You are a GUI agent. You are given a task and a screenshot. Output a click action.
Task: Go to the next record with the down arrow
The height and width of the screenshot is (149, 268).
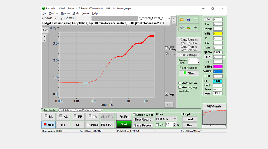(174, 22)
